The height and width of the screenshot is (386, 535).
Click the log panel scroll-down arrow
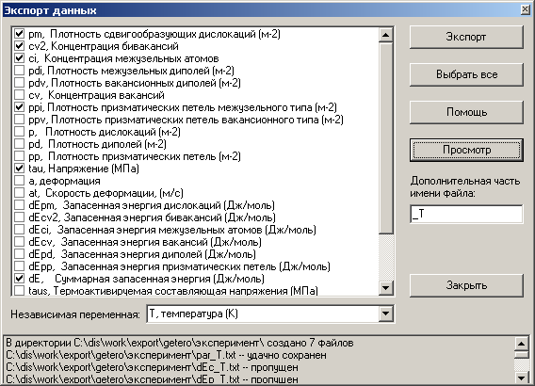(x=521, y=378)
